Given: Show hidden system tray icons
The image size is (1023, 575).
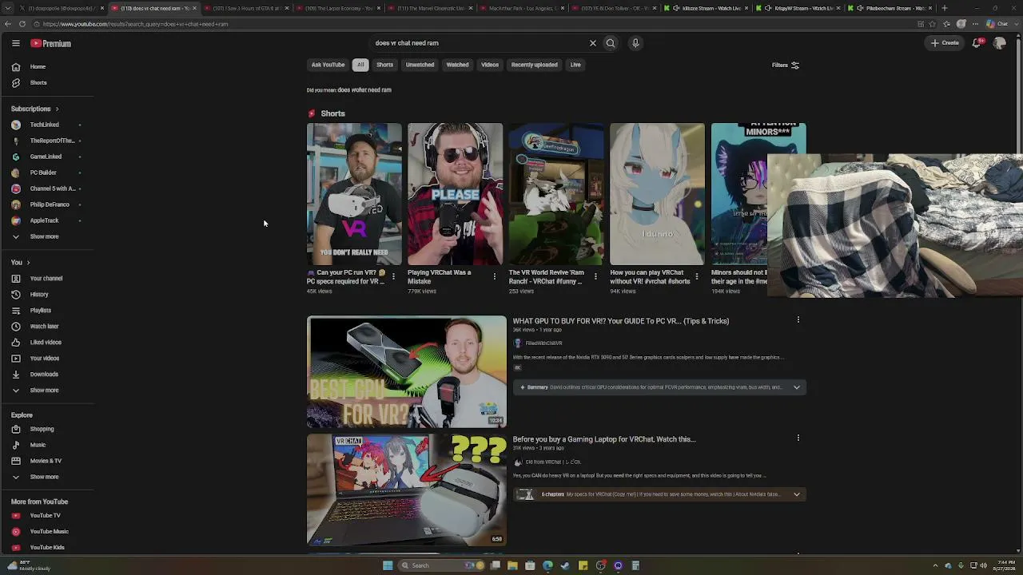Looking at the screenshot, I should click(x=934, y=565).
